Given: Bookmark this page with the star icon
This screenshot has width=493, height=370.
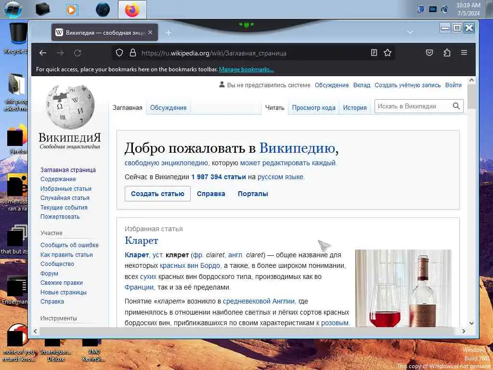Looking at the screenshot, I should click(388, 53).
